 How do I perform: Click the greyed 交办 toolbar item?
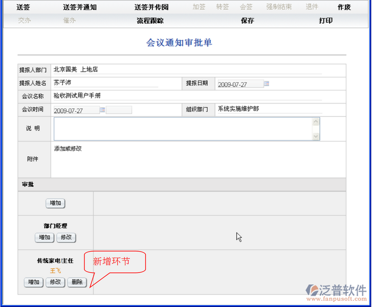click(x=25, y=20)
